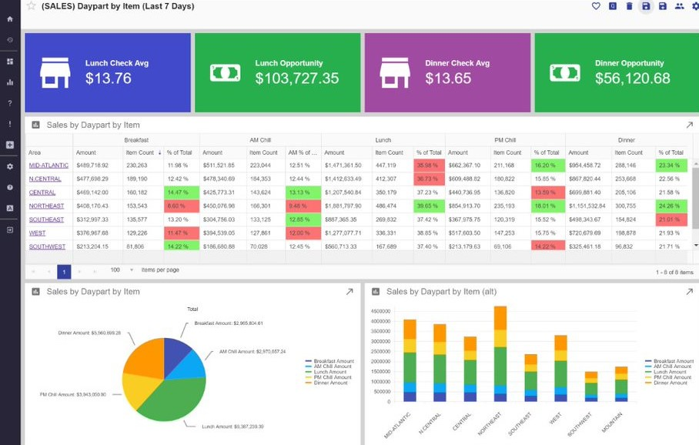Screen dimensions: 699x445
Task: Open sharing options via the users icon
Action: (681, 7)
